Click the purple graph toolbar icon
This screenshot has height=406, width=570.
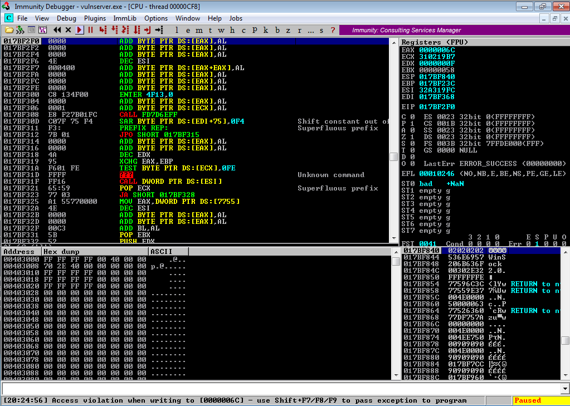tap(42, 30)
